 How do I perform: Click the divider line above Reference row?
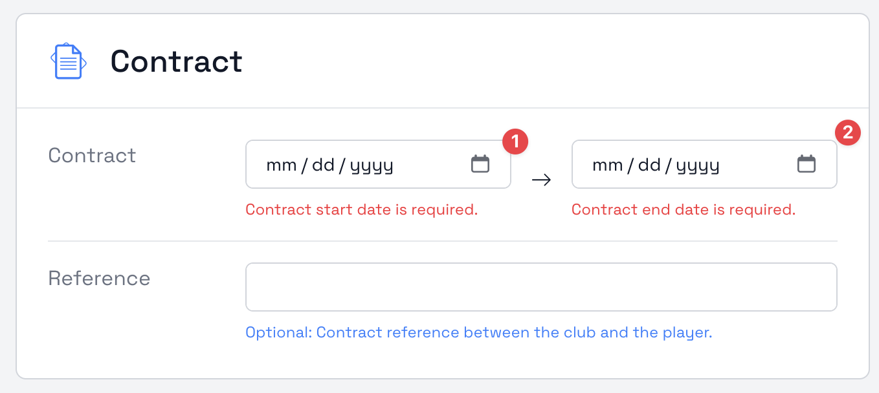[x=442, y=241]
